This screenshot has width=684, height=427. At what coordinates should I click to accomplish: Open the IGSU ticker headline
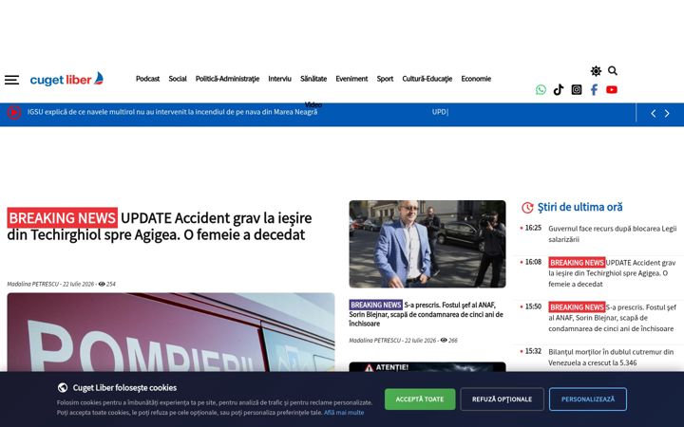pyautogui.click(x=172, y=112)
